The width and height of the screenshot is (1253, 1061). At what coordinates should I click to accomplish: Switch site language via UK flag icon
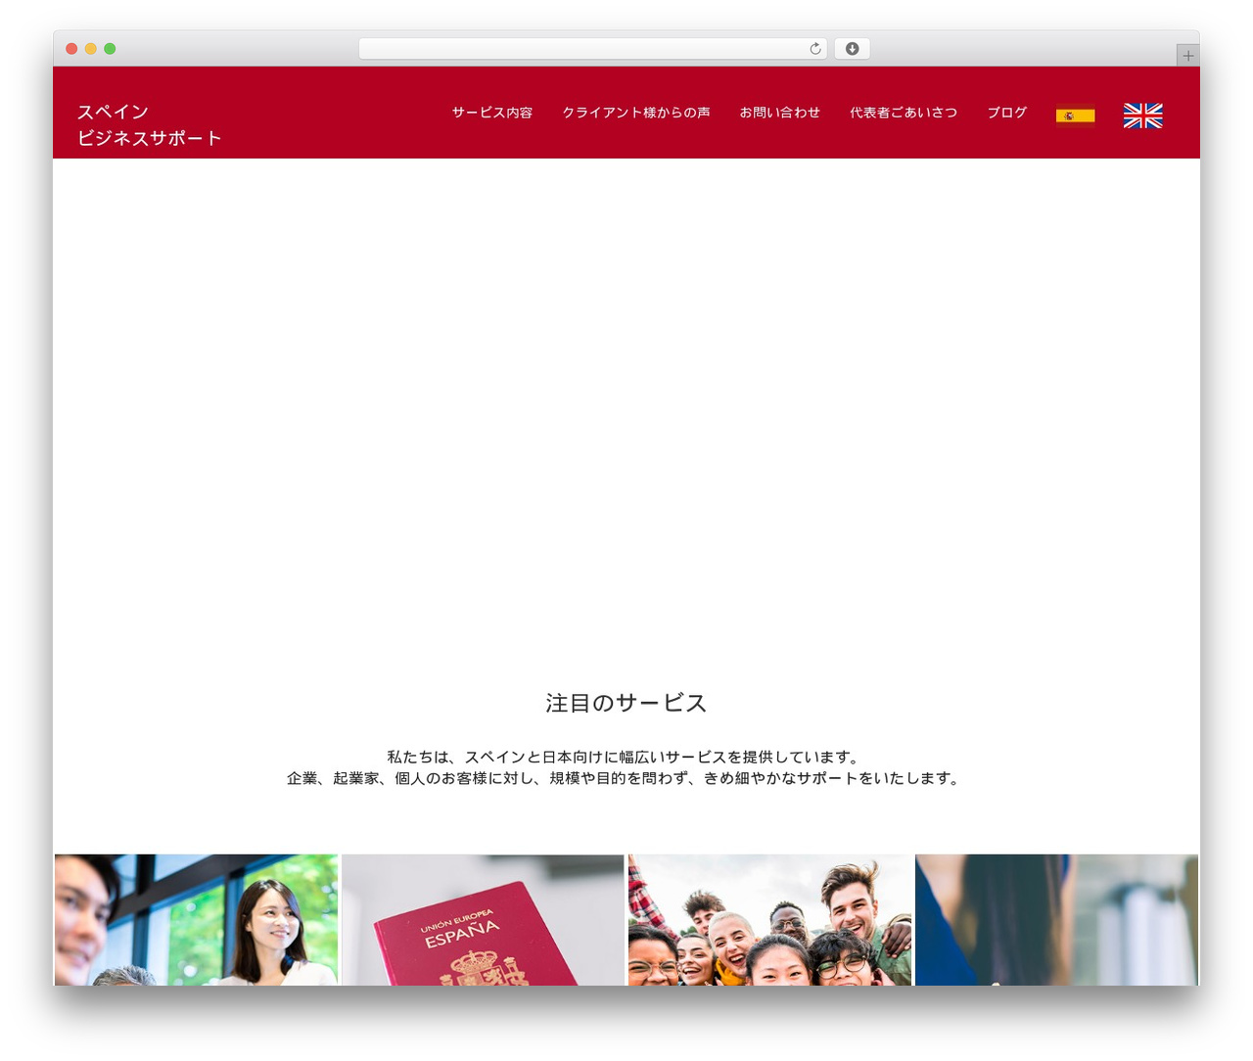[x=1142, y=115]
